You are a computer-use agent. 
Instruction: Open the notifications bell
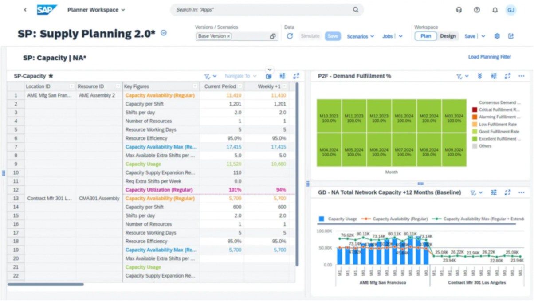495,10
